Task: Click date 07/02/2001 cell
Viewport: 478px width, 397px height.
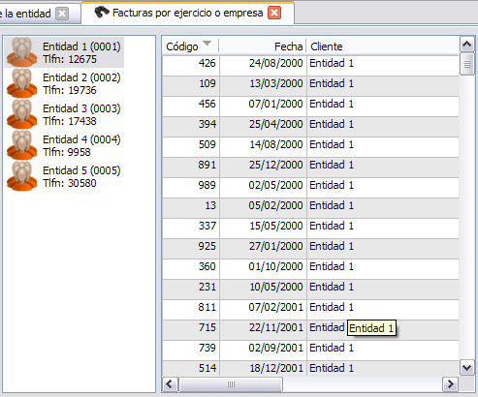Action: click(x=263, y=310)
